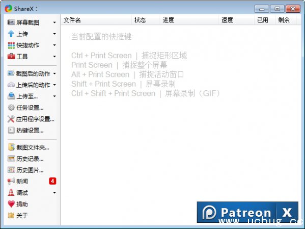
Task: Click the 屏幕截图 monitor icon
Action: click(11, 22)
